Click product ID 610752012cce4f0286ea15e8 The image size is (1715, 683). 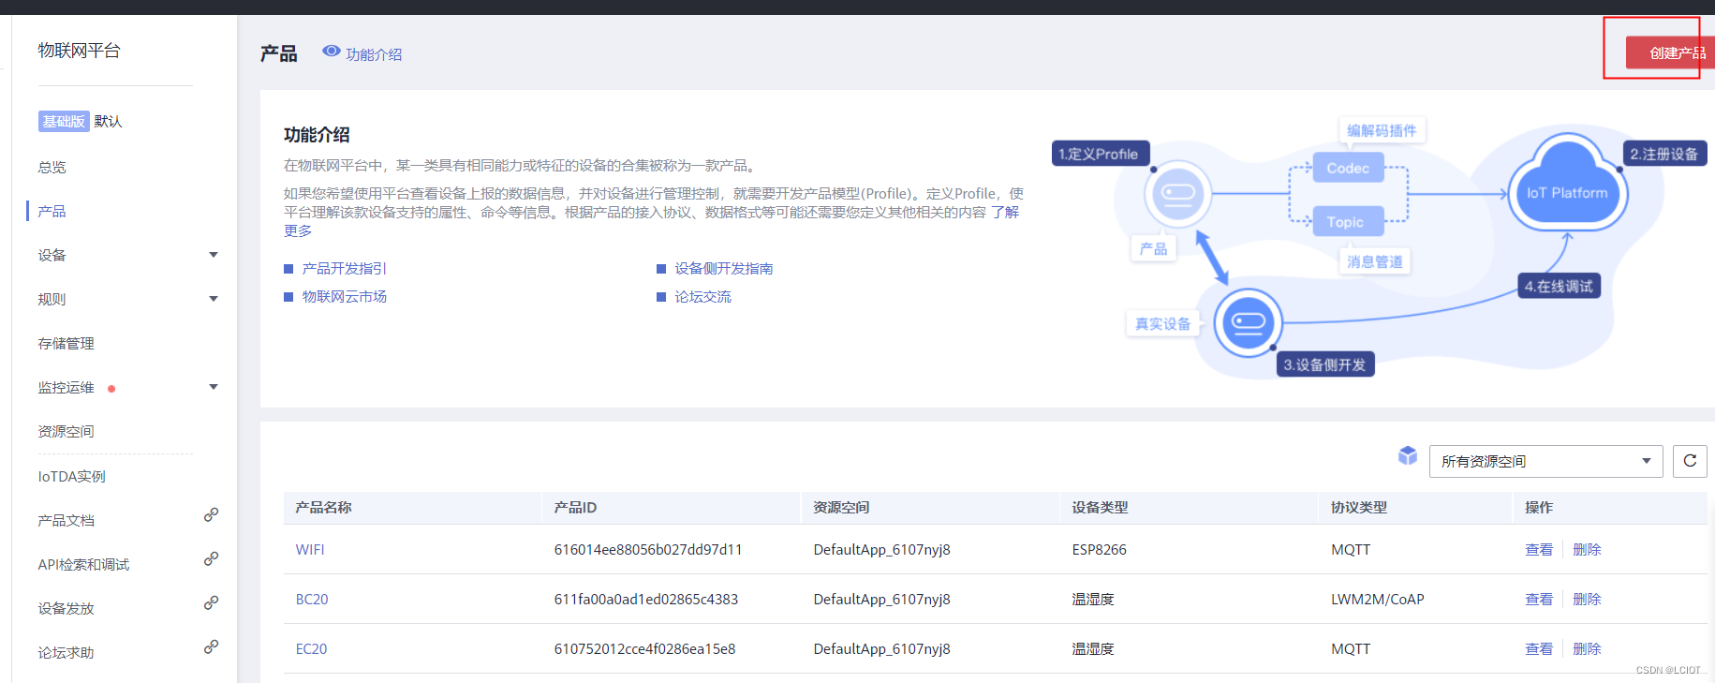(644, 648)
